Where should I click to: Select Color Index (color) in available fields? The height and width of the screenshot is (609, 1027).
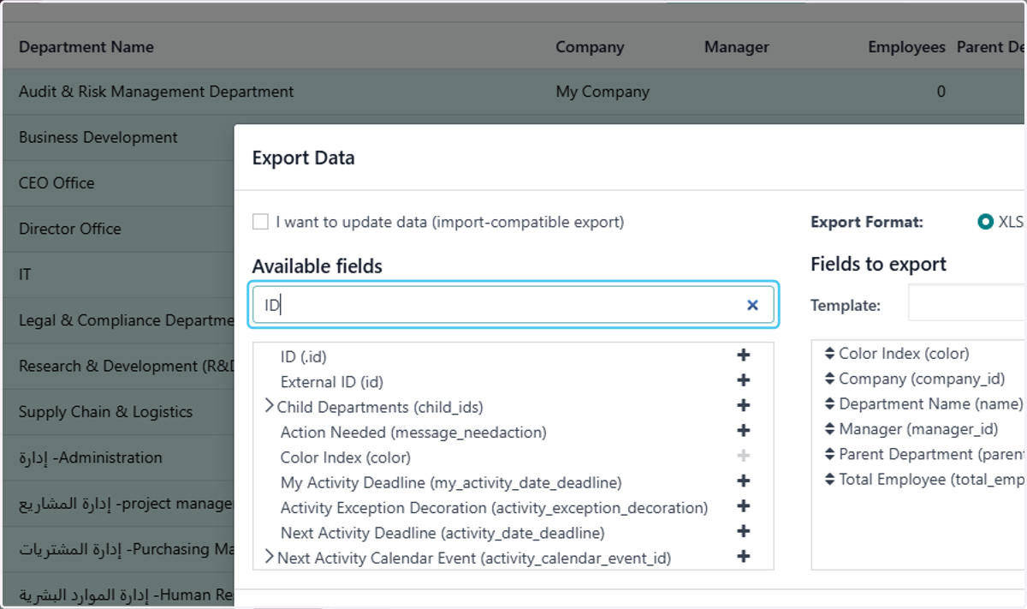[346, 457]
